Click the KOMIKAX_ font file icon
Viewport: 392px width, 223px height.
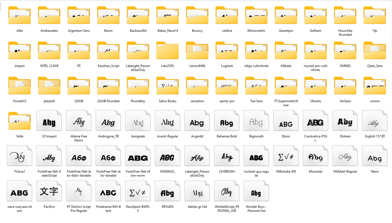[x=167, y=156]
